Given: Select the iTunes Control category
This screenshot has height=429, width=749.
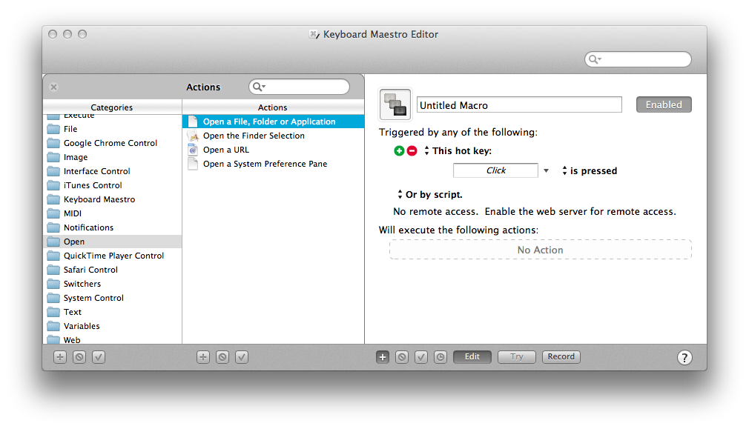Looking at the screenshot, I should pos(113,185).
